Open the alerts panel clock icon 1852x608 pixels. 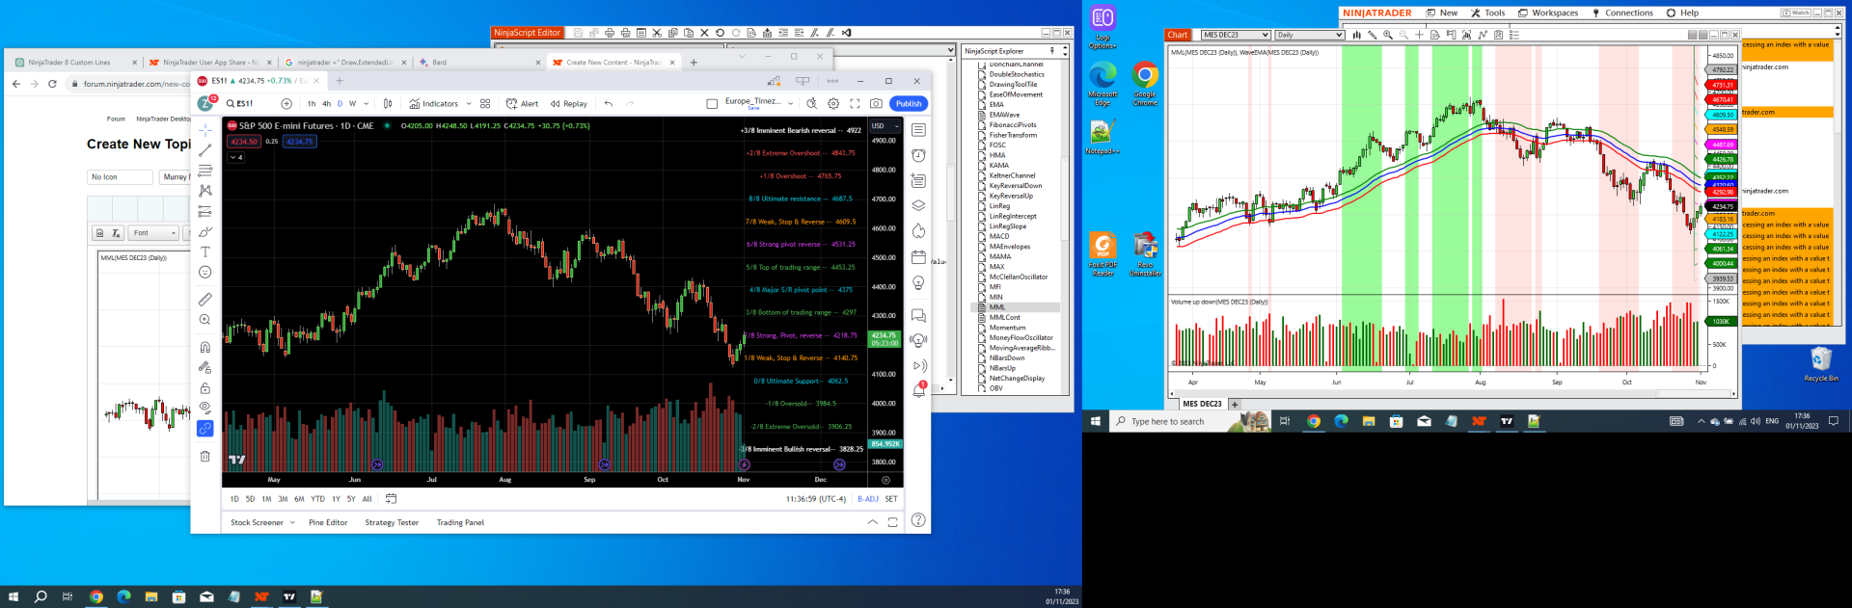coord(918,155)
